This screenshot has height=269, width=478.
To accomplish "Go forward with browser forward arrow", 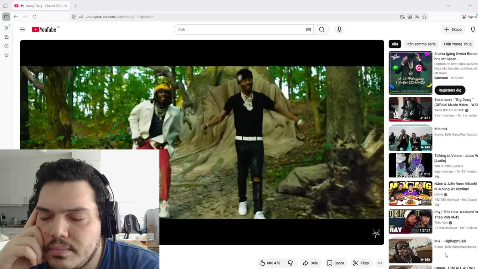I will tap(25, 17).
